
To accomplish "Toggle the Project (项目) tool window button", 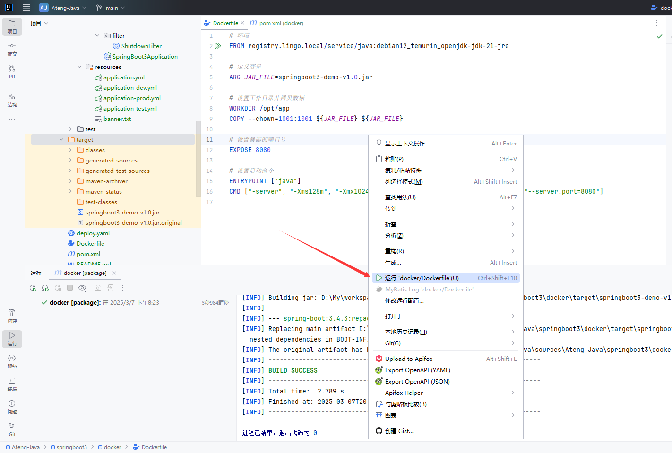I will pyautogui.click(x=12, y=26).
